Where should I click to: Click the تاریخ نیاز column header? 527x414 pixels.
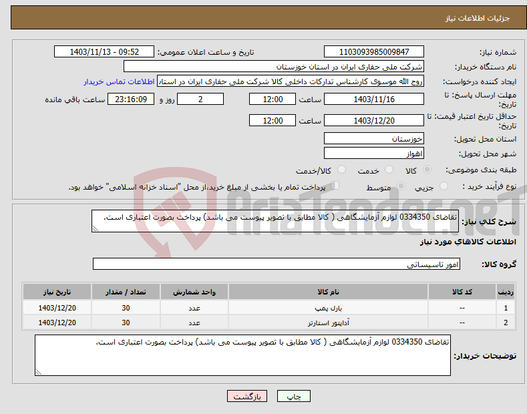pyautogui.click(x=57, y=292)
